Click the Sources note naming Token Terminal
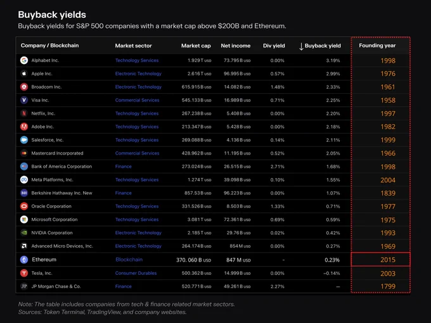The height and width of the screenshot is (323, 431). [x=102, y=312]
